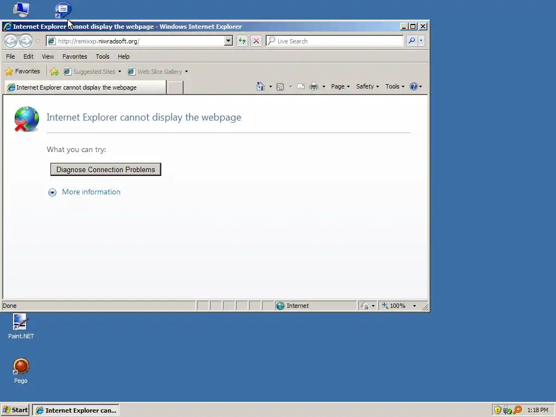Expand the address bar history dropdown
The width and height of the screenshot is (556, 417).
[x=229, y=41]
